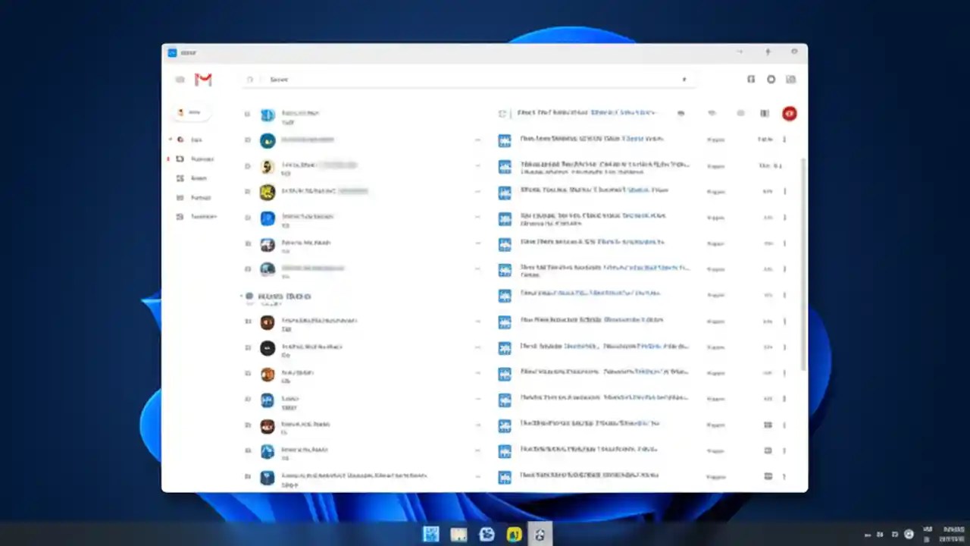Click the Gmail logo

click(202, 79)
